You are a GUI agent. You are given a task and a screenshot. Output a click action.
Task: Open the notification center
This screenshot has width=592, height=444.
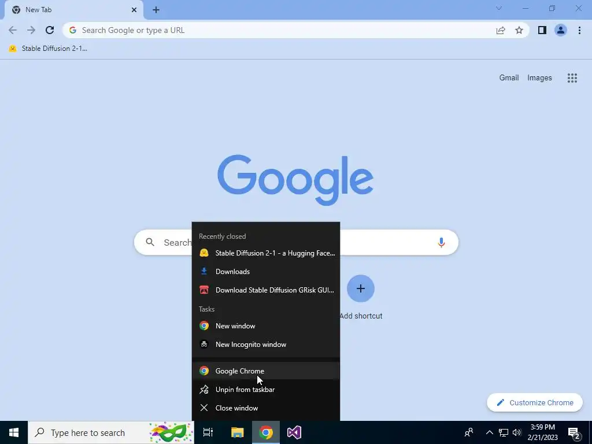point(574,432)
